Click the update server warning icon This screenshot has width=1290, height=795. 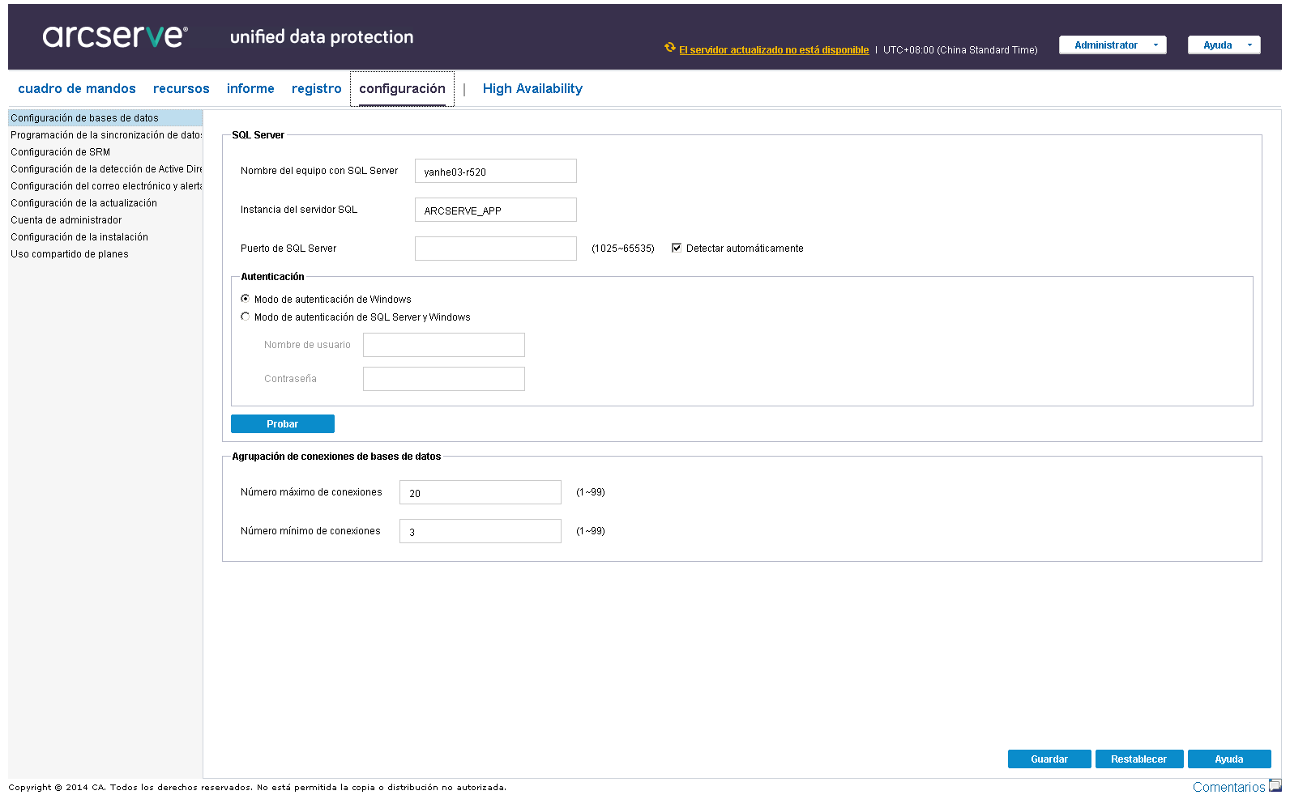(670, 48)
